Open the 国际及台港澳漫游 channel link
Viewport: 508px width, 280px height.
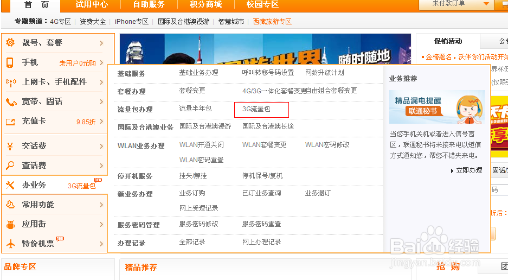click(184, 22)
